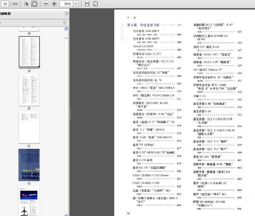Open thumbnail panel options menu arrow
This screenshot has height=216, width=255.
tap(1, 22)
